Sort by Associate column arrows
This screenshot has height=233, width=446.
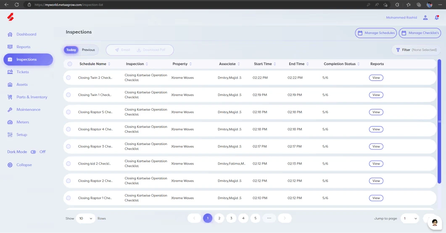click(x=239, y=64)
